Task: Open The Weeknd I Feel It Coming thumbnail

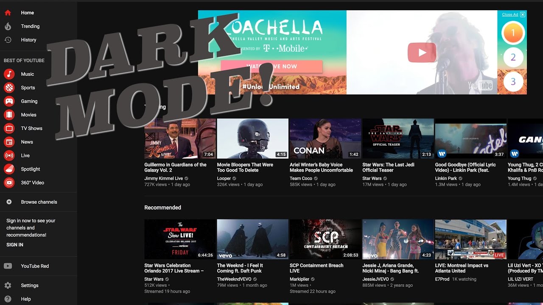Action: pos(252,239)
